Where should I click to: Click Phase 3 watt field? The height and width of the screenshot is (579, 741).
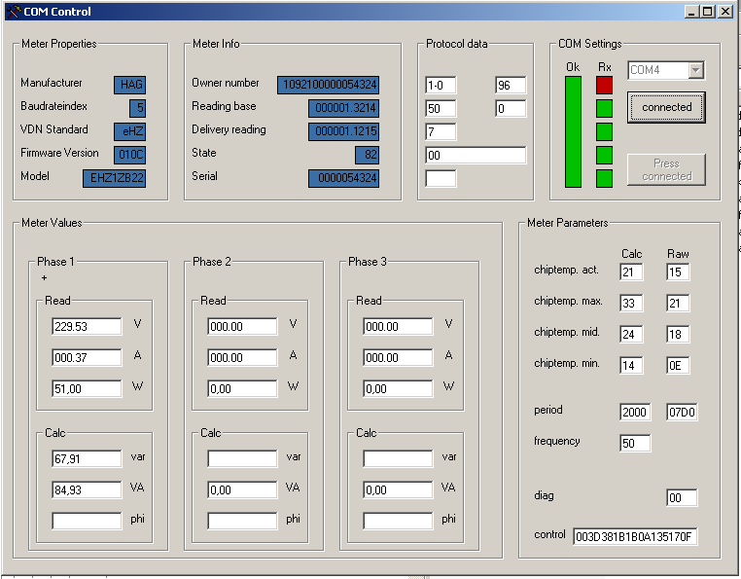pos(398,389)
